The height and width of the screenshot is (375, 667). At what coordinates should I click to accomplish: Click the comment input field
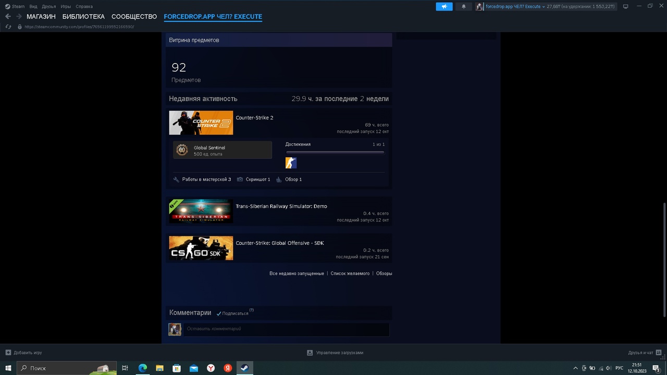tap(286, 329)
